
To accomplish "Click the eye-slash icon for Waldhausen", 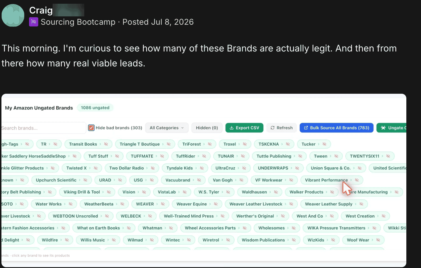I will [x=276, y=192].
